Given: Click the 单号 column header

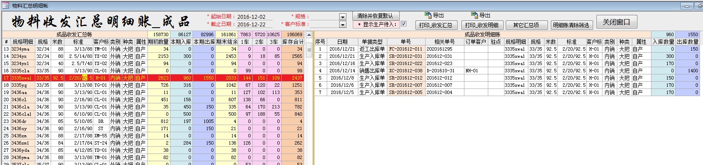Looking at the screenshot, I should click(406, 42).
